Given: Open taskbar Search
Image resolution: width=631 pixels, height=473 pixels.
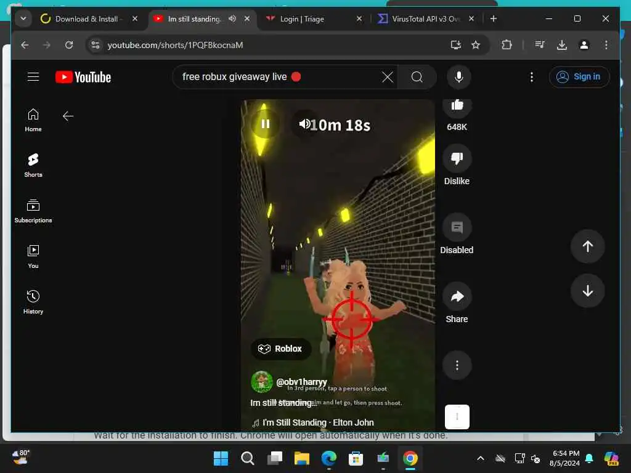Looking at the screenshot, I should click(248, 458).
